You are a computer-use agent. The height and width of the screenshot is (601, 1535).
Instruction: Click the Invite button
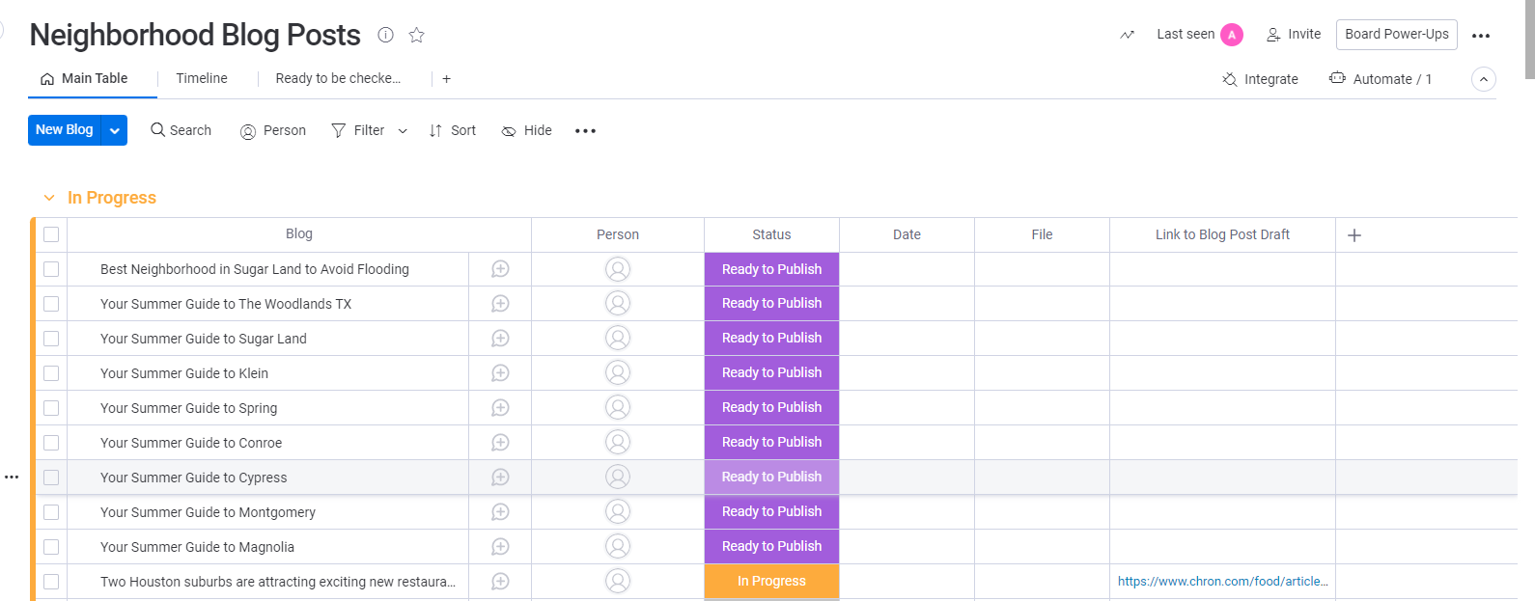tap(1294, 35)
